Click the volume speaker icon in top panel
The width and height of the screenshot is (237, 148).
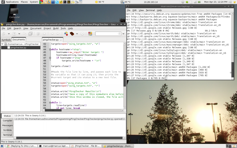[x=230, y=2]
